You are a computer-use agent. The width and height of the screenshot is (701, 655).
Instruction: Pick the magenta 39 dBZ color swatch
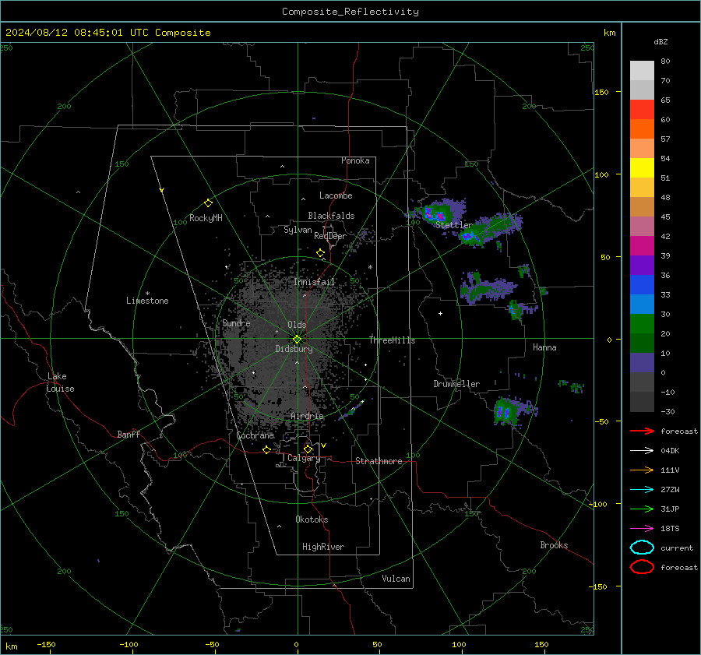pyautogui.click(x=642, y=246)
